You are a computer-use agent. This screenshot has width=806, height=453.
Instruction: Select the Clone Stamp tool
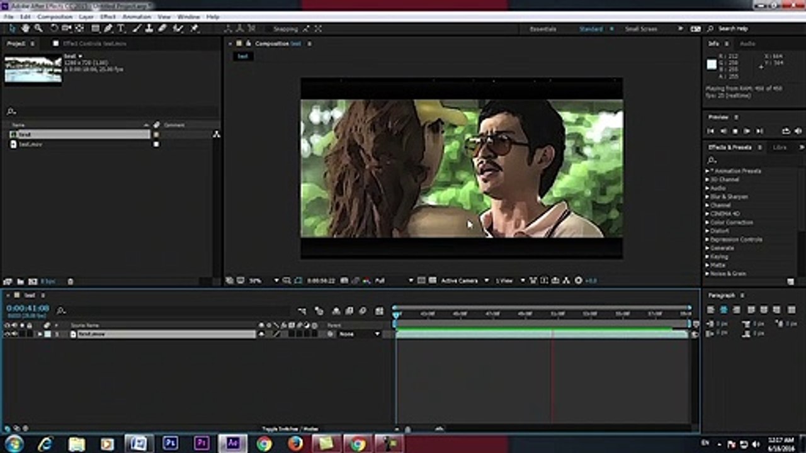point(149,28)
